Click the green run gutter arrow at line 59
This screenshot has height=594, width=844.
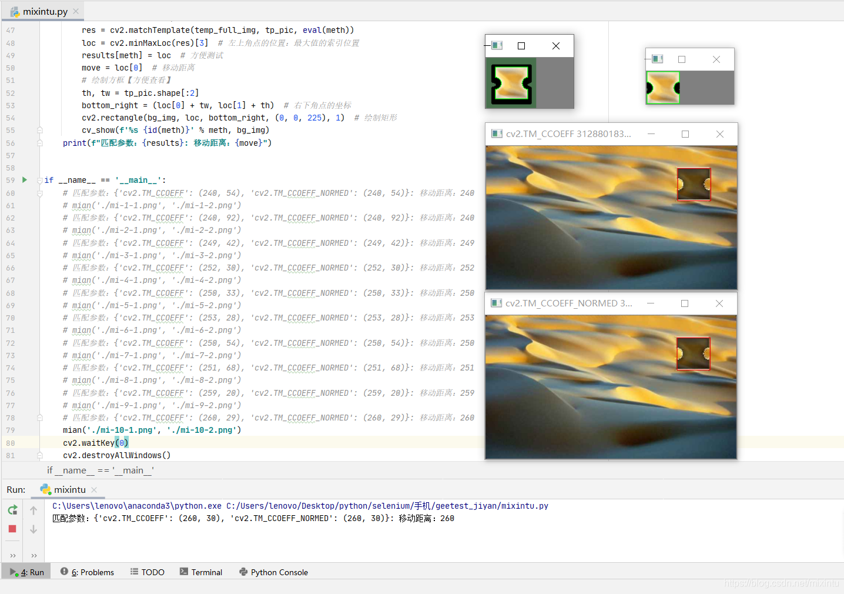coord(25,180)
